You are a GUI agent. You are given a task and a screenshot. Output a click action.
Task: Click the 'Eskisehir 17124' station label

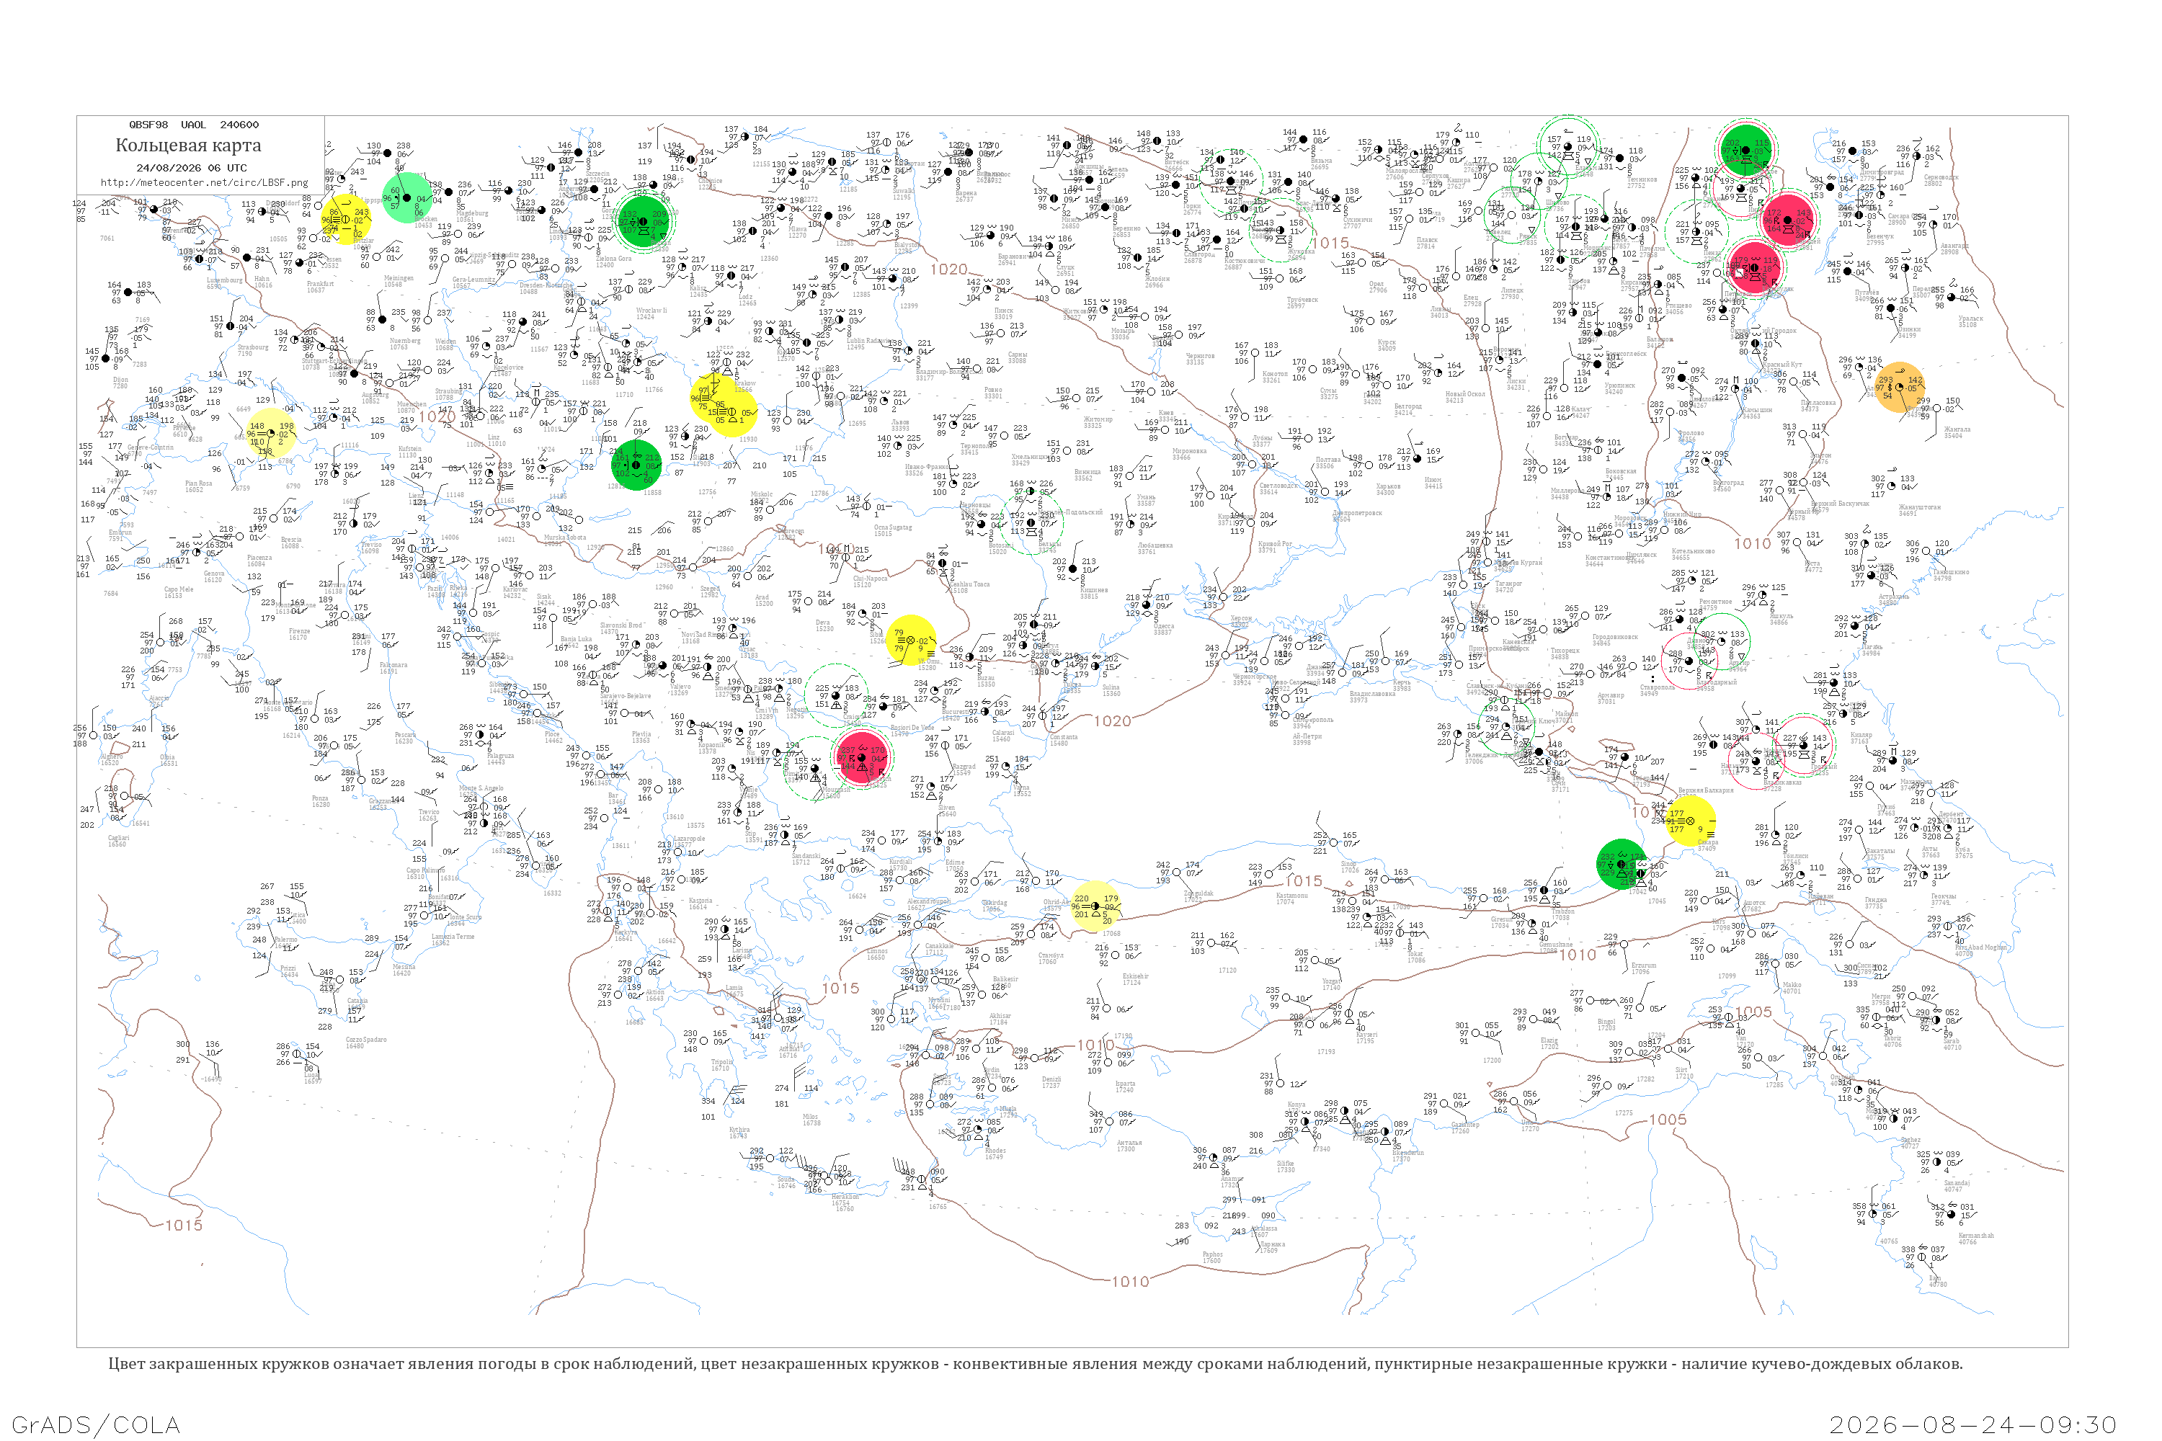point(1135,978)
